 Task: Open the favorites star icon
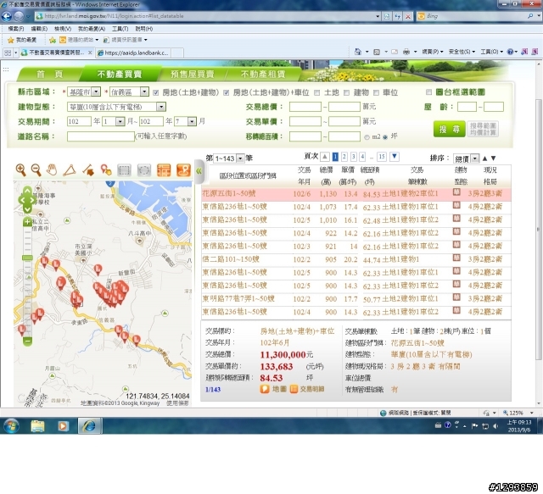[11, 40]
